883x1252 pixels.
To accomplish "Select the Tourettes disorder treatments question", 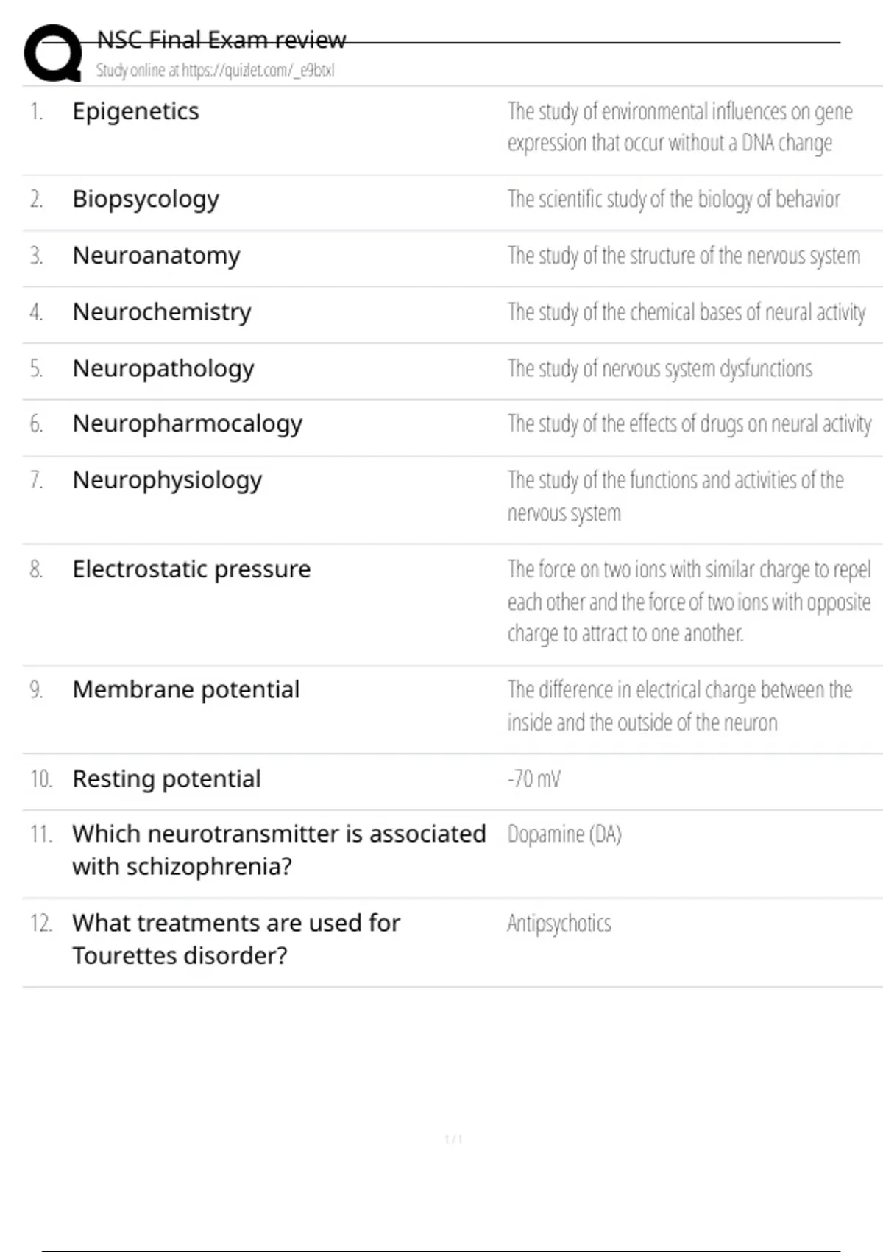I will (x=235, y=939).
